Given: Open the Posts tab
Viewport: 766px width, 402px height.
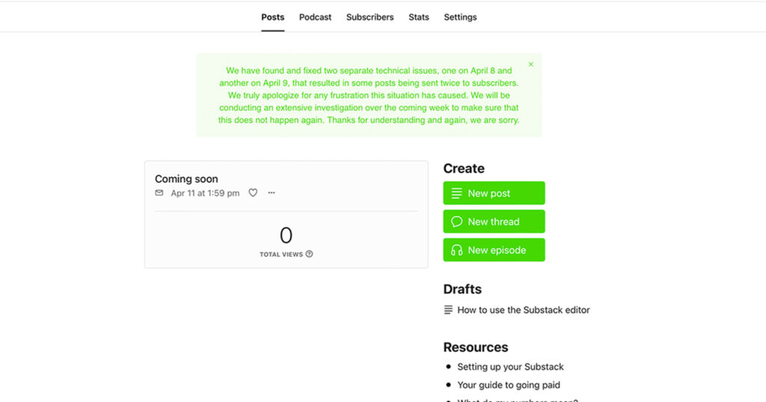Looking at the screenshot, I should pos(273,17).
